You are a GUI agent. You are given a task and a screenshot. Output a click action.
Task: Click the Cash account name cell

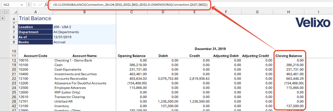coord(85,65)
